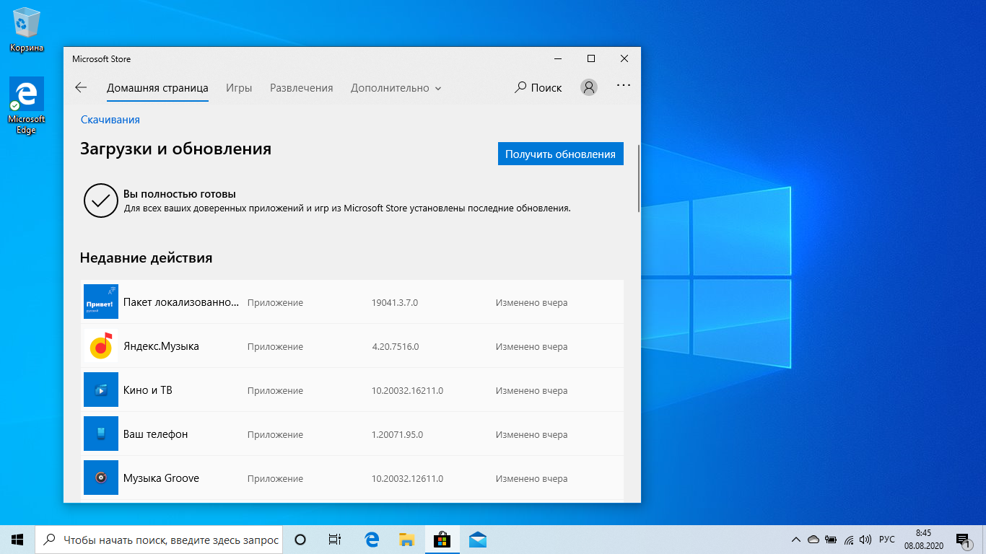This screenshot has width=986, height=554.
Task: Select the Музыка Groove app name
Action: (x=161, y=478)
